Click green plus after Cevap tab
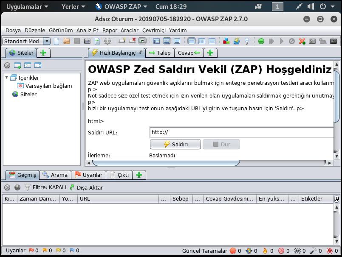This screenshot has height=257, width=342. tap(210, 53)
